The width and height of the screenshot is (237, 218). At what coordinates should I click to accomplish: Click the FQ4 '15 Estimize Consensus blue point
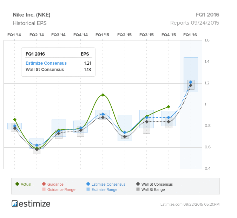(169, 117)
